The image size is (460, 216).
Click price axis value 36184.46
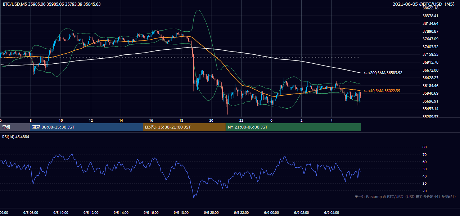430,86
